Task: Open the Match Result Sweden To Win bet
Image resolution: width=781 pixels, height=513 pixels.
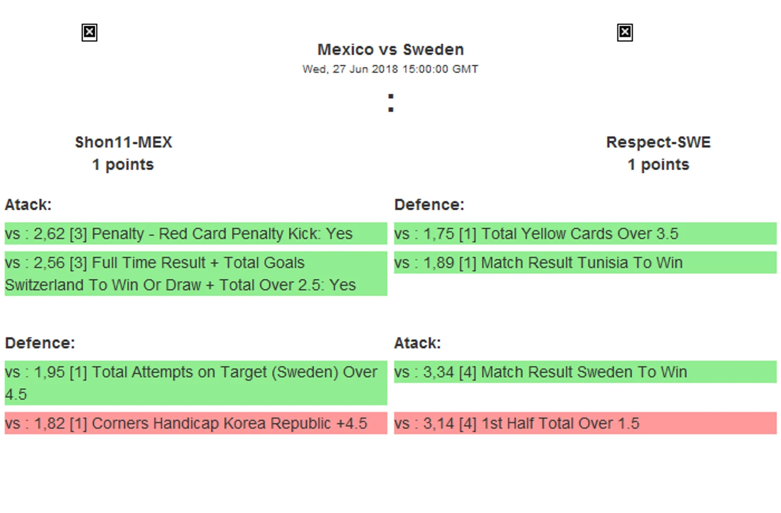Action: (585, 372)
